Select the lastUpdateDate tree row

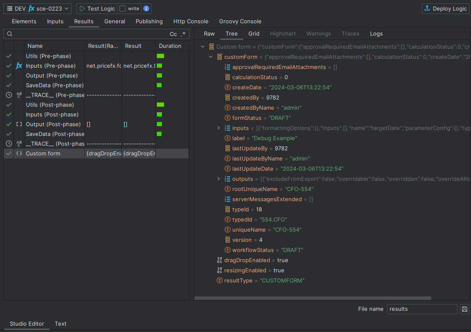pos(284,169)
